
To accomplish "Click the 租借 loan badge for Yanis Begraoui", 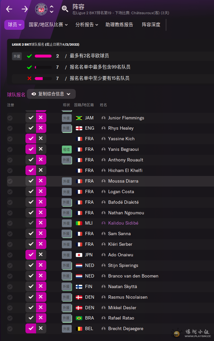I will click(x=66, y=149).
